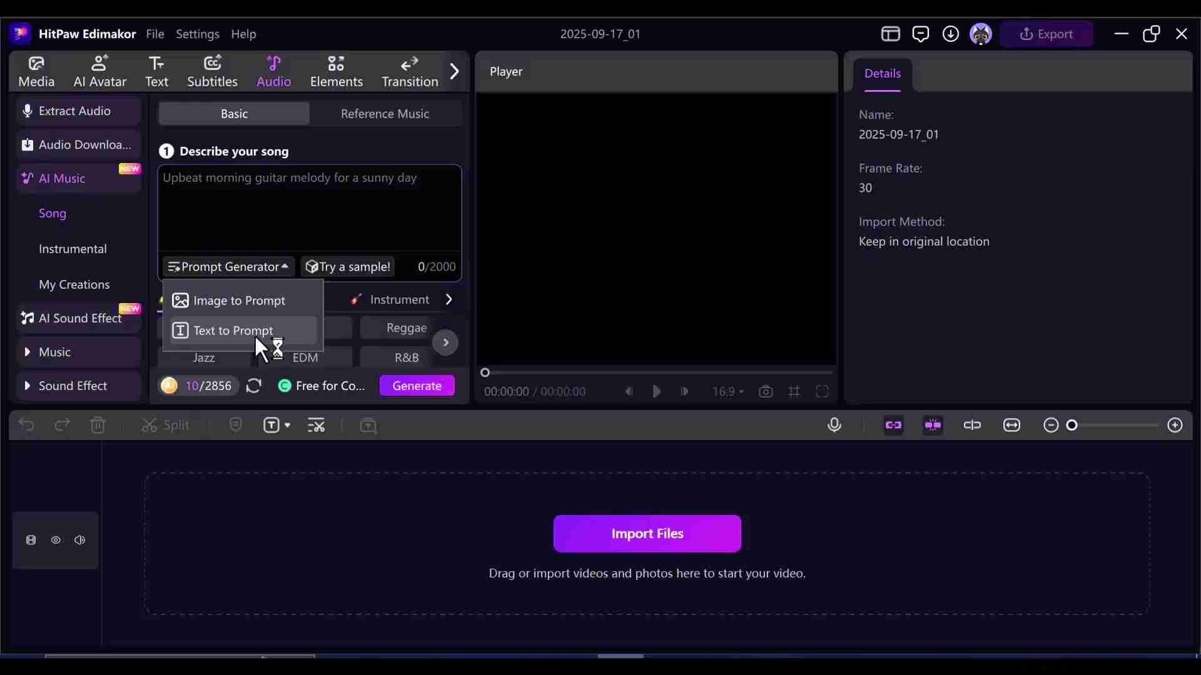The width and height of the screenshot is (1201, 675).
Task: Open the 16:9 aspect ratio dropdown
Action: (727, 392)
